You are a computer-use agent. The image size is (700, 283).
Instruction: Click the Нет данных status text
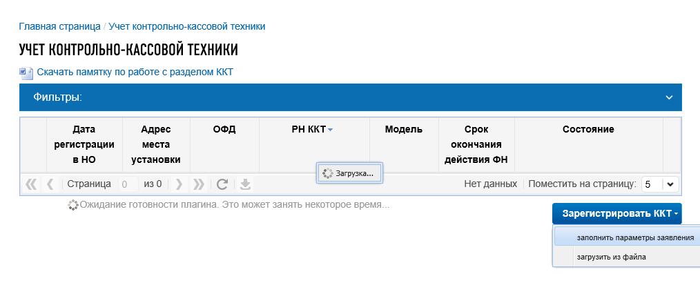tap(491, 184)
